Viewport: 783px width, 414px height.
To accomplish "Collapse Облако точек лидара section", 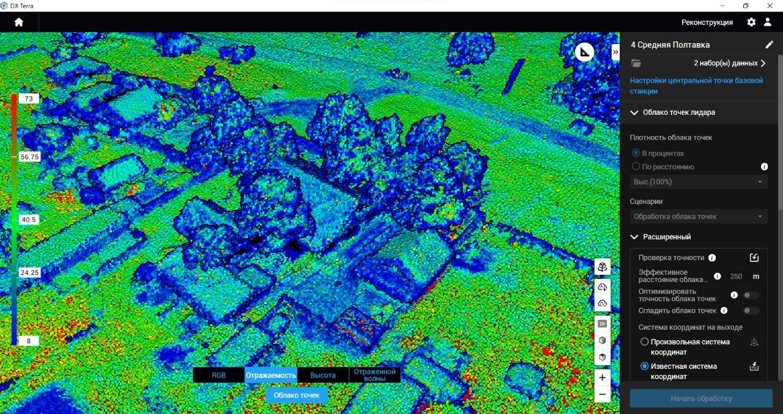I will coord(634,112).
